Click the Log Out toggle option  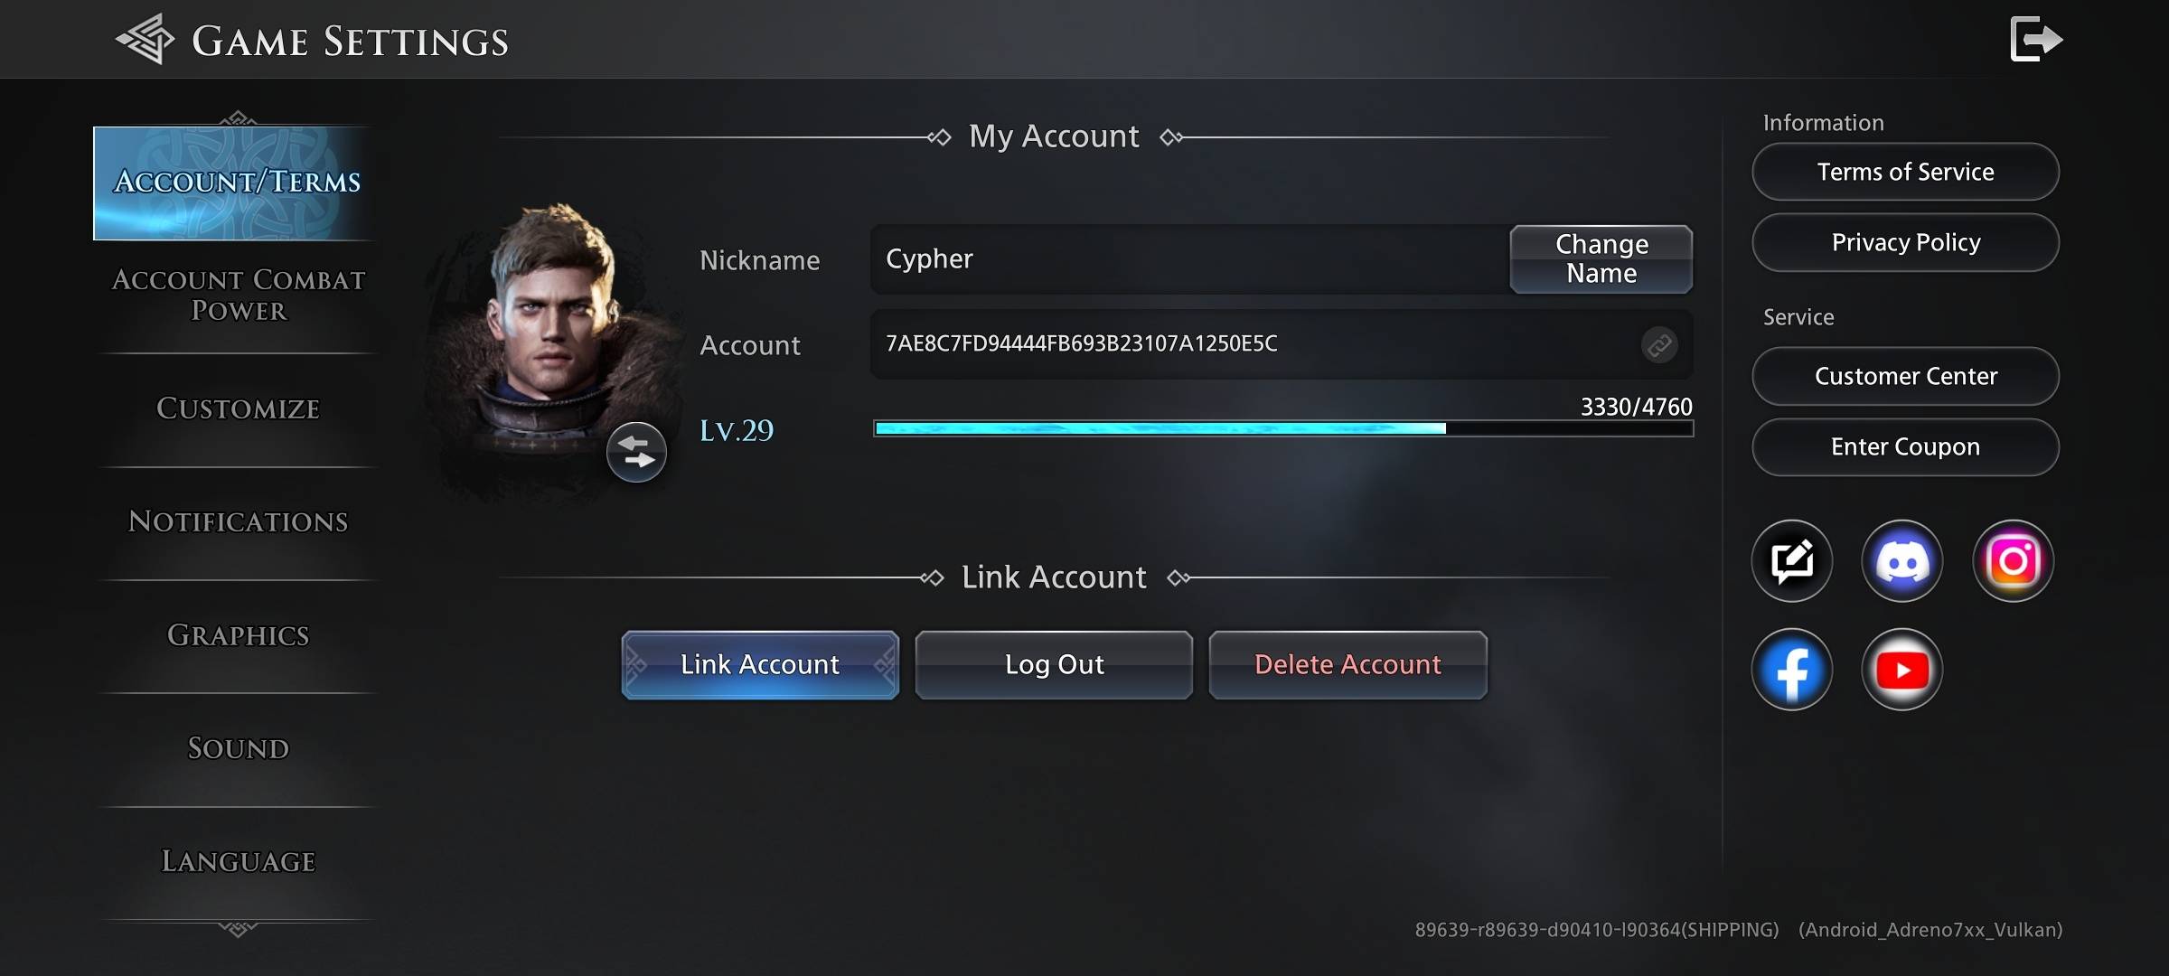click(1054, 663)
